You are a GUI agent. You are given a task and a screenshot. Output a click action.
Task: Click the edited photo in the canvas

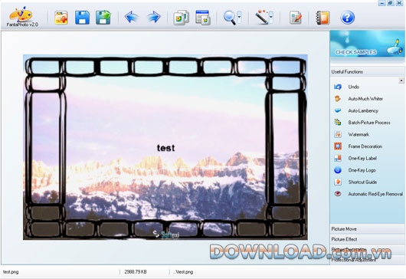pyautogui.click(x=165, y=147)
